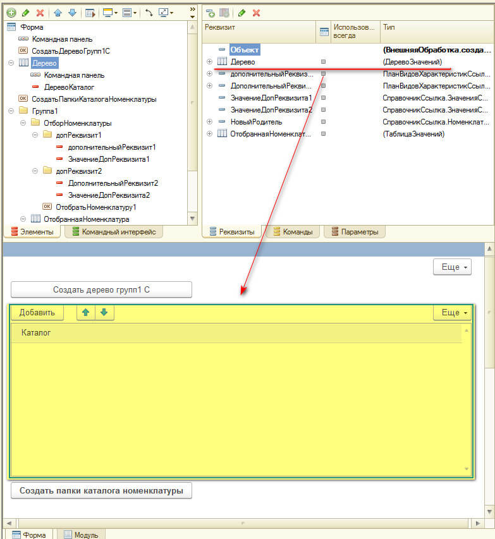Toggle 'use always' checkbox for НовыйРодитель

(x=324, y=122)
